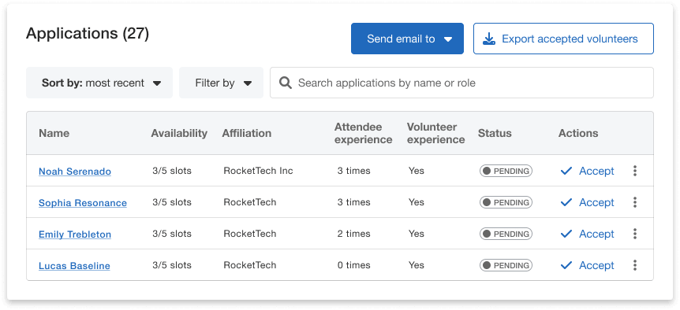680x310 pixels.
Task: Open the vertical dots menu for Lucas Baseline
Action: (634, 265)
